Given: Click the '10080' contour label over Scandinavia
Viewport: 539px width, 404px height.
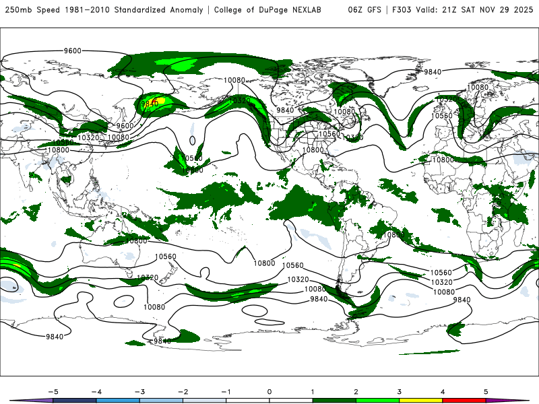Looking at the screenshot, I should coord(478,88).
